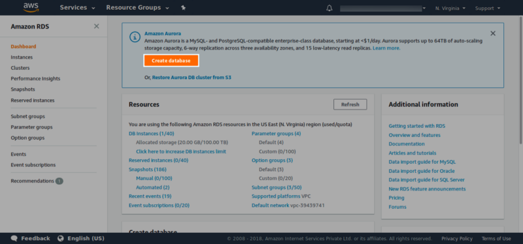Open Event subscriptions (0/20) resource link

(159, 206)
